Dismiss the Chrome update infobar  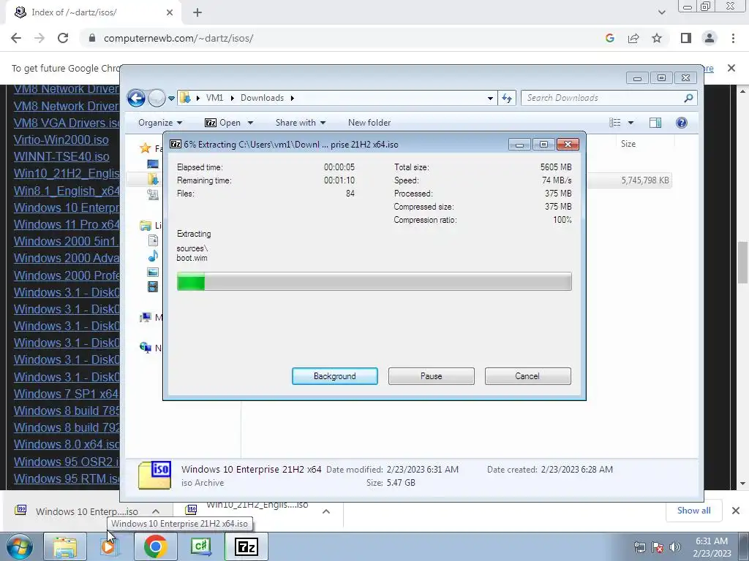(731, 68)
